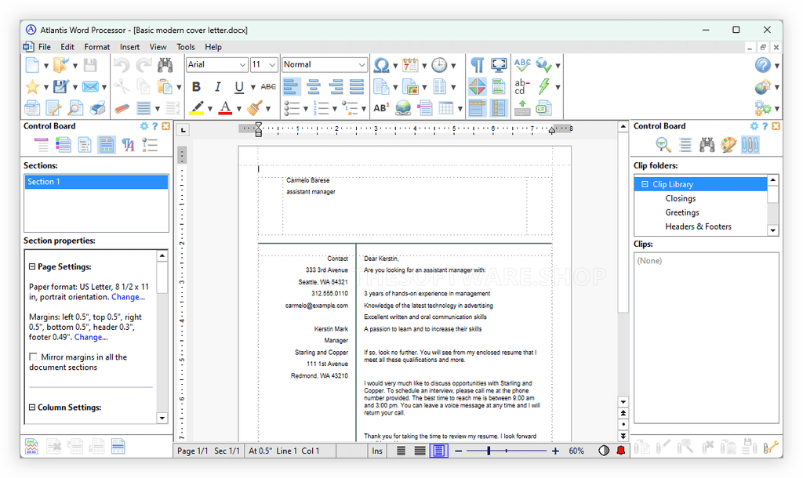The width and height of the screenshot is (803, 478).
Task: Collapse the Column Settings section
Action: point(32,407)
